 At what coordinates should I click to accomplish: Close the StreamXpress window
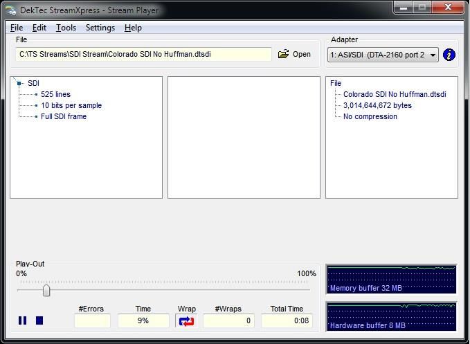coord(448,7)
